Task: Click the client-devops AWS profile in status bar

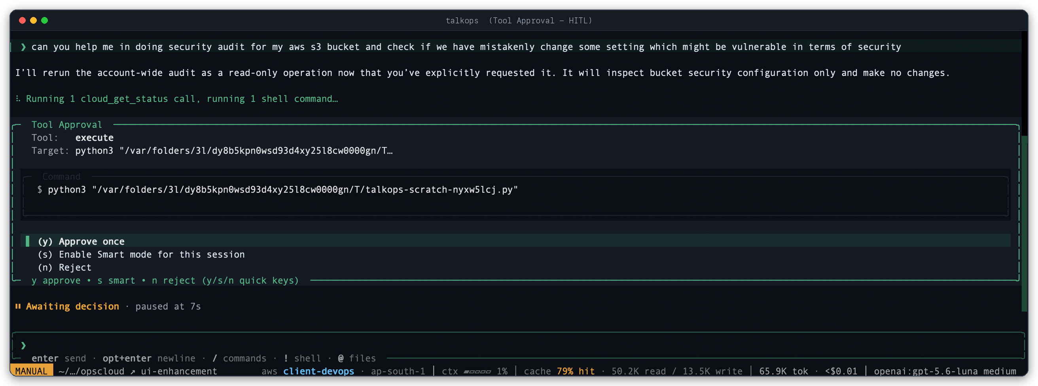Action: 318,371
